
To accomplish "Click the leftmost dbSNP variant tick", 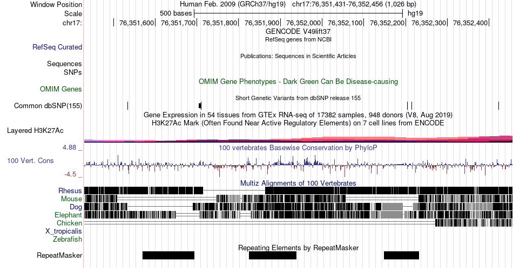I will (127, 105).
